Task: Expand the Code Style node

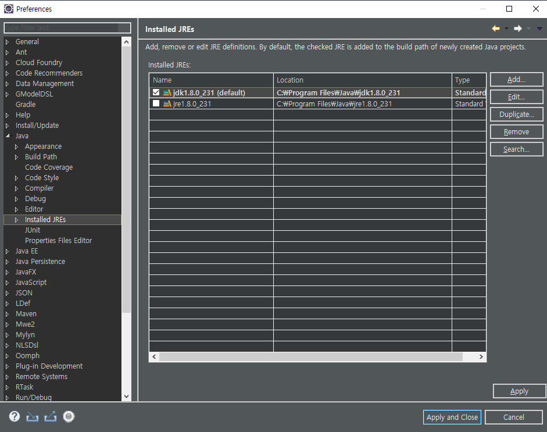Action: point(16,178)
